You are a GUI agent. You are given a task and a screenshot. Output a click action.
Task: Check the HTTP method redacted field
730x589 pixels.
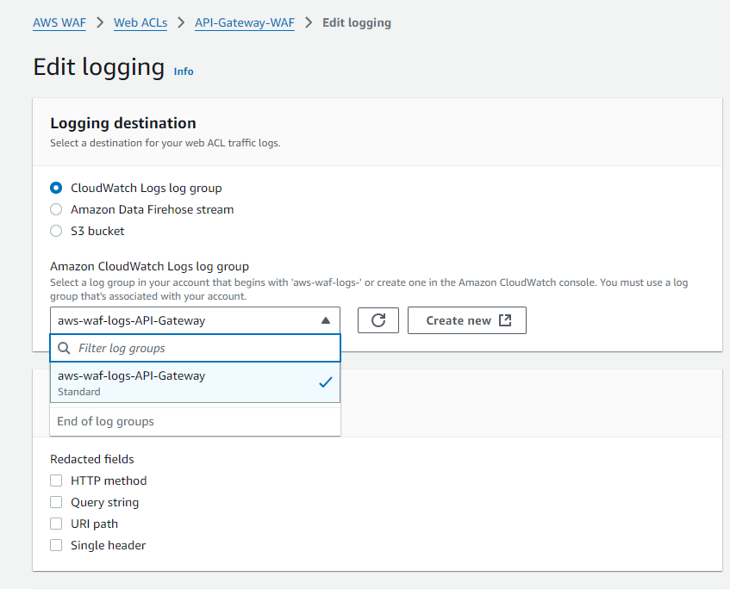click(56, 480)
